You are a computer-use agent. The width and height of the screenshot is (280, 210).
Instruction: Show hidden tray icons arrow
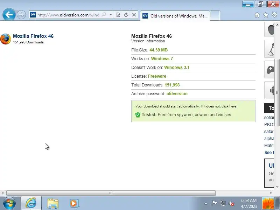coord(206,203)
